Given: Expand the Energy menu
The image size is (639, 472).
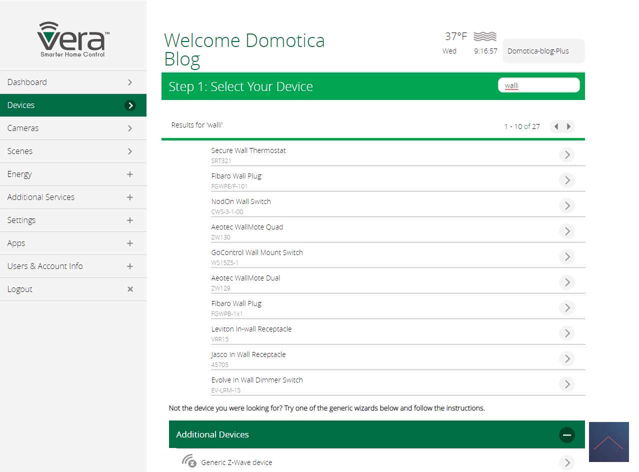Looking at the screenshot, I should click(130, 174).
